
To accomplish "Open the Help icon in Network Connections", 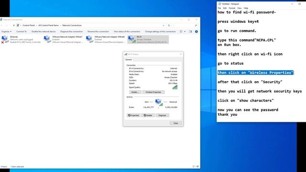I will pyautogui.click(x=197, y=32).
